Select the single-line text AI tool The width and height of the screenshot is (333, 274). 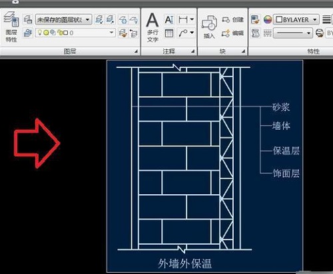[169, 20]
